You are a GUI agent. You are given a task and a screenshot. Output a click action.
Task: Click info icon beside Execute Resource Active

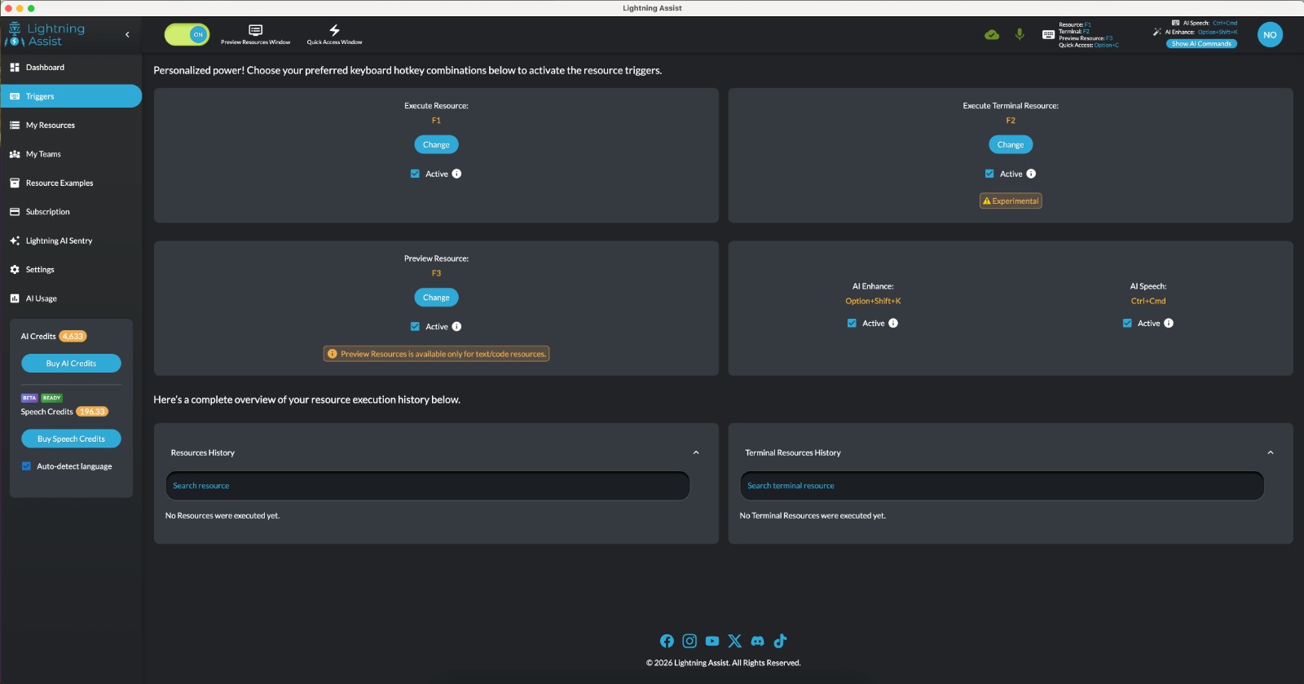(456, 174)
